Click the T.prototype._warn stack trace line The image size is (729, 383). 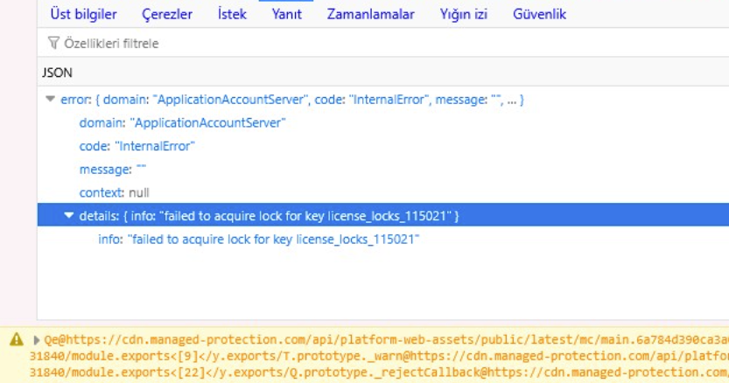tap(380, 356)
